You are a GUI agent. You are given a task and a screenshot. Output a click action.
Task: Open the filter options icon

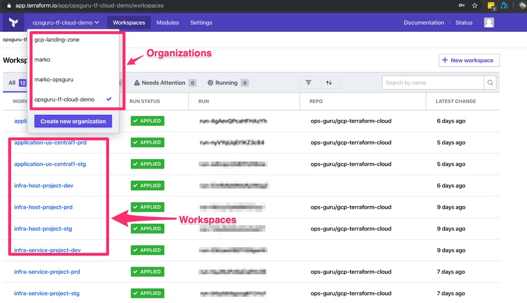click(308, 83)
